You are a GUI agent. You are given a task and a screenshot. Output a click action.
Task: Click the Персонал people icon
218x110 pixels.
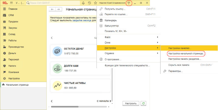[4, 59]
